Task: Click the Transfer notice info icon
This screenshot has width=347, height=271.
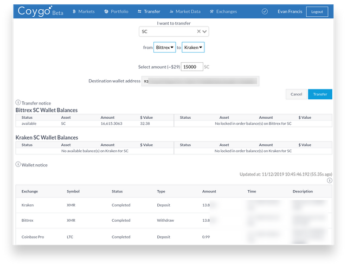Action: [18, 102]
